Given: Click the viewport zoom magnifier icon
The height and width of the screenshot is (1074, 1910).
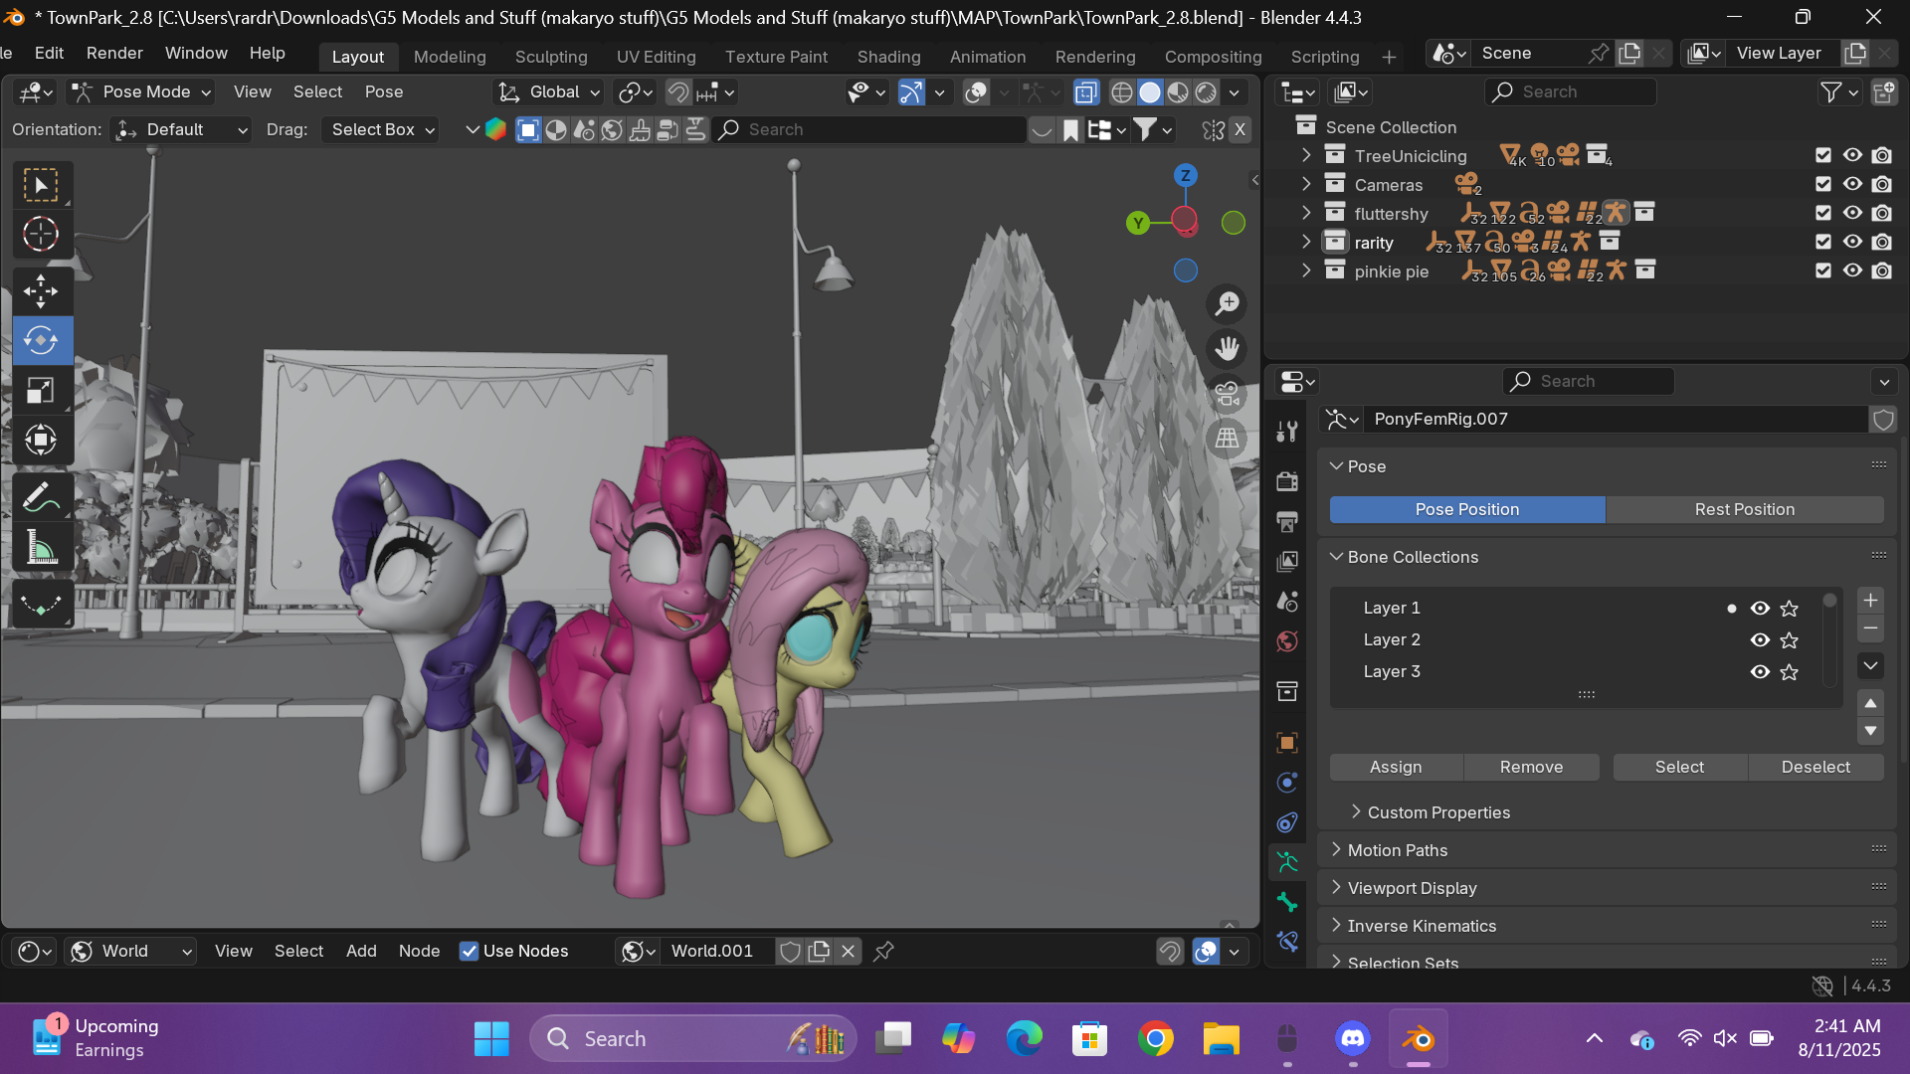Looking at the screenshot, I should pos(1228,303).
